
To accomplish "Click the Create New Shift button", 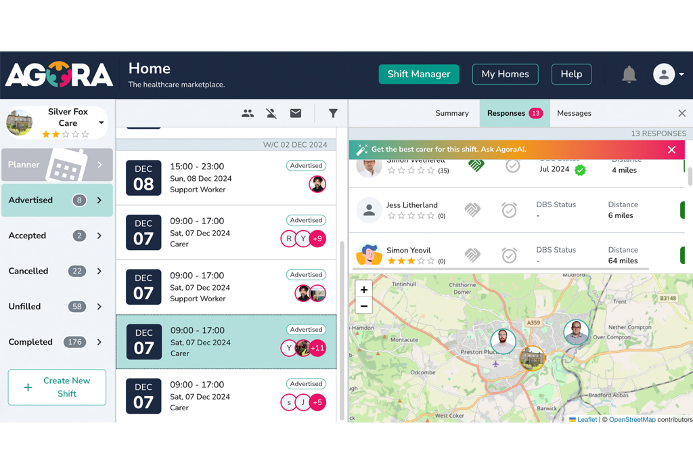I will (57, 387).
